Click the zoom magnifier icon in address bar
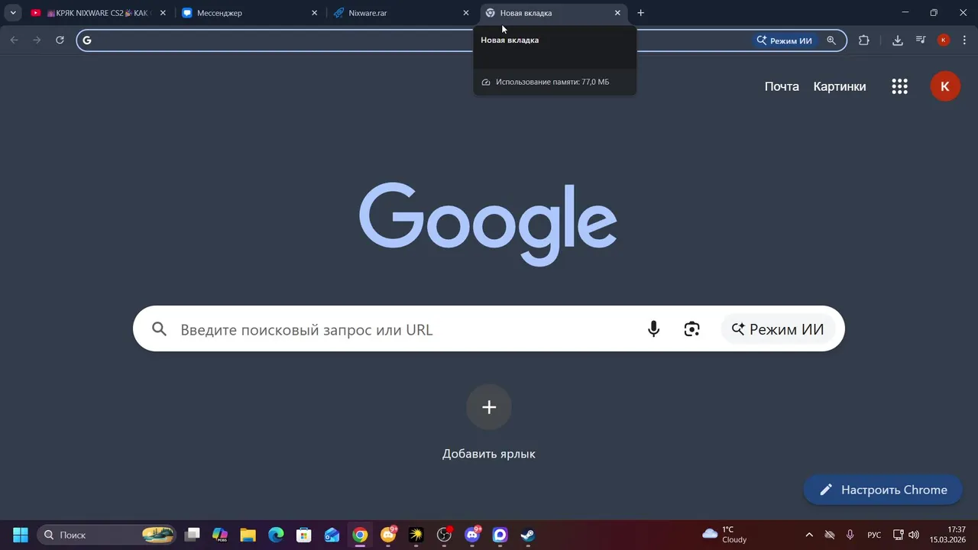This screenshot has height=550, width=978. click(x=831, y=40)
